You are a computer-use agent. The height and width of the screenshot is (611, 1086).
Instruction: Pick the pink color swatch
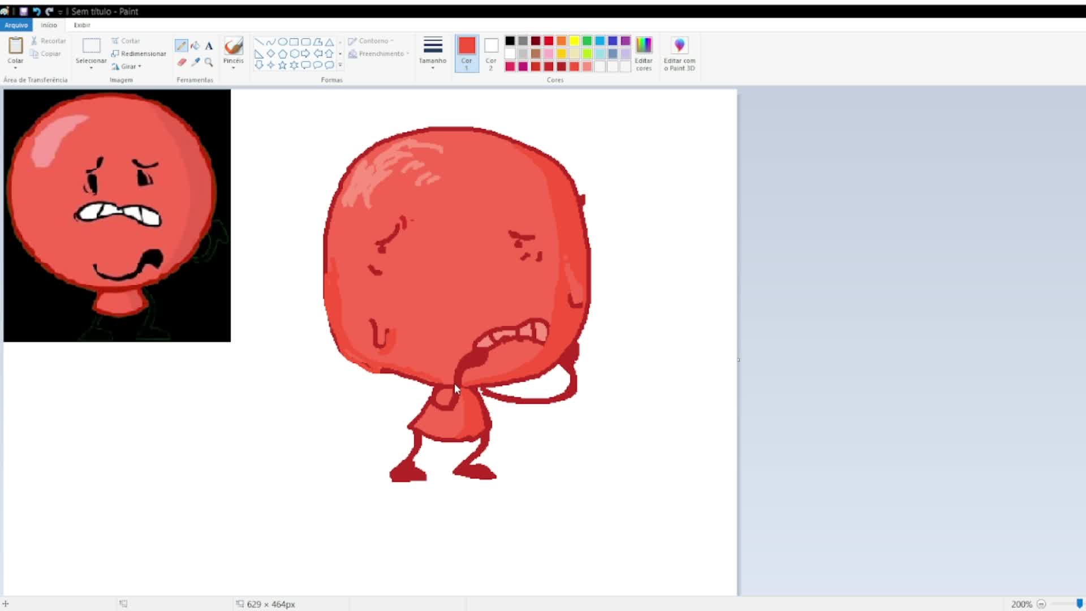549,54
